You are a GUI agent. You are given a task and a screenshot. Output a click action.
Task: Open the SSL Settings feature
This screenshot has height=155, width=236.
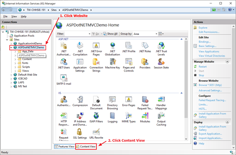(80, 134)
